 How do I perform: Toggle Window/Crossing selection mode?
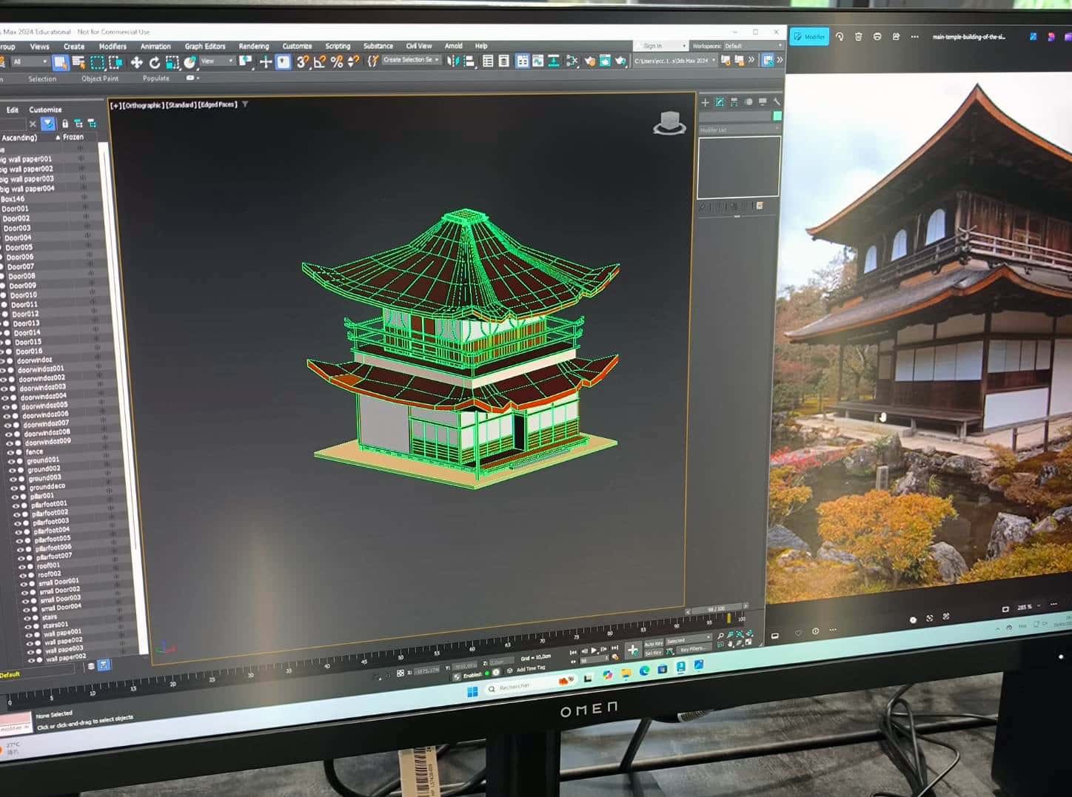point(115,63)
